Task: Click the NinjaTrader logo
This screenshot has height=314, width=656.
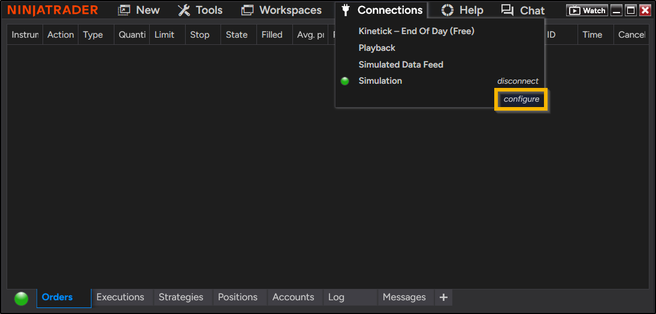Action: pos(53,10)
